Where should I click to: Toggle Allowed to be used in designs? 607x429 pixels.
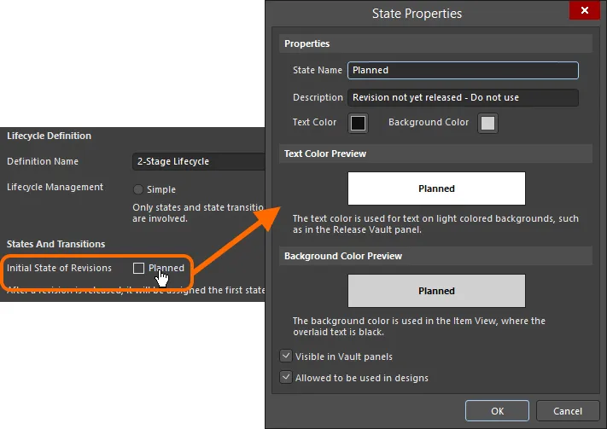pos(286,377)
